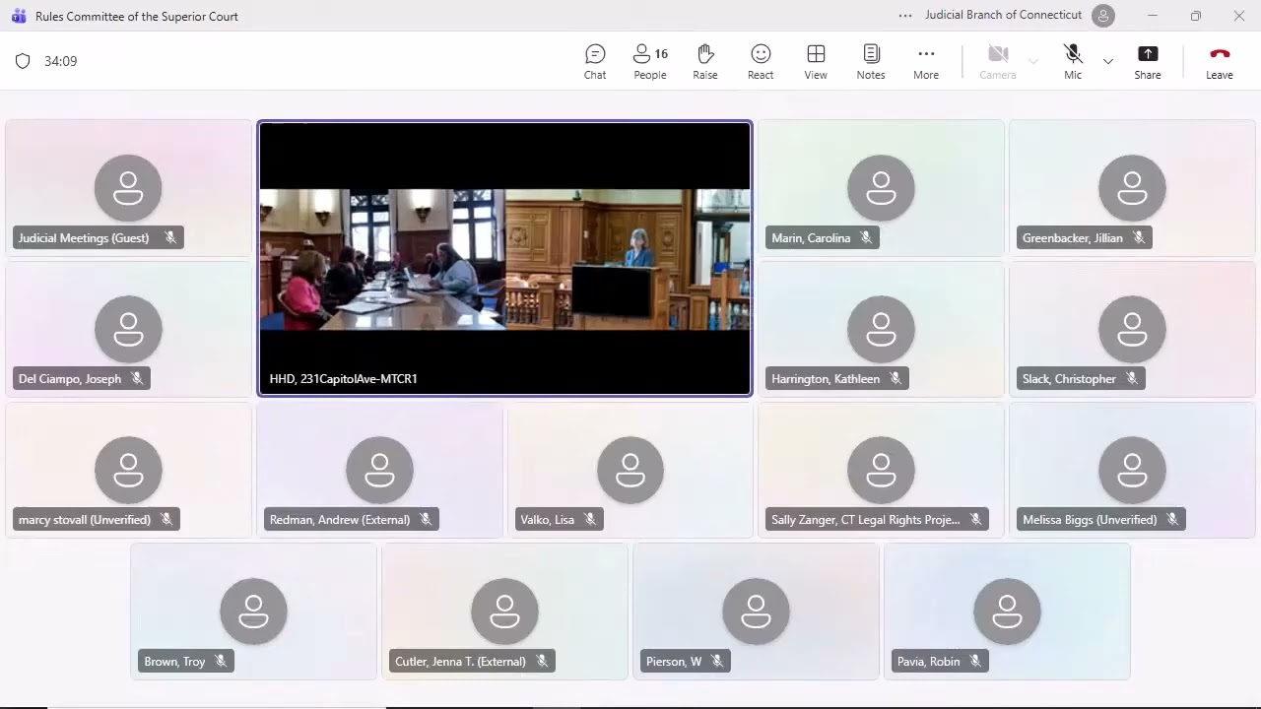Click muted mic icon next to Pierson, W
1261x709 pixels.
pos(717,661)
